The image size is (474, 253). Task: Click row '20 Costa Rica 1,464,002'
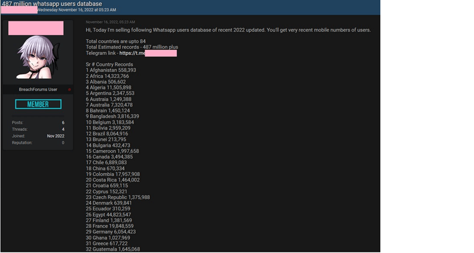coord(112,180)
